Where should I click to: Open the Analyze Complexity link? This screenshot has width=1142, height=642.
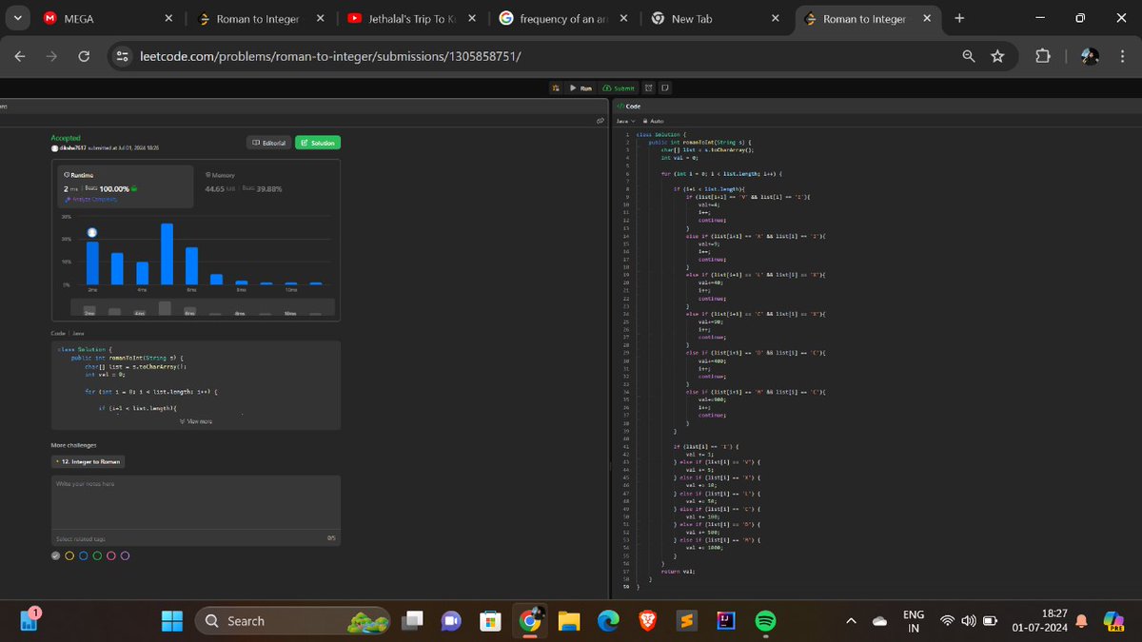pos(89,199)
